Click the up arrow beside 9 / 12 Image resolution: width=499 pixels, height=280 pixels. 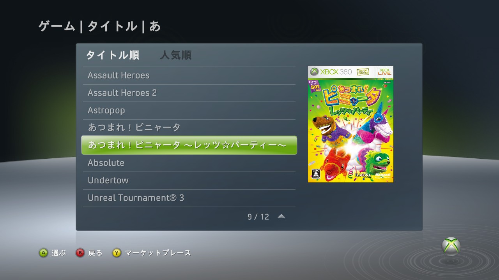tap(281, 217)
